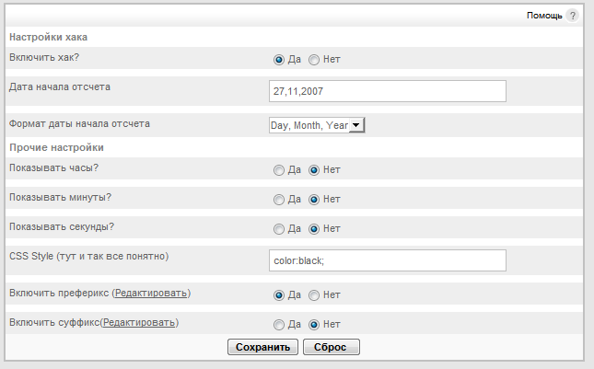Click the CSS Style text field
Screen dimensions: 594x369
click(388, 260)
